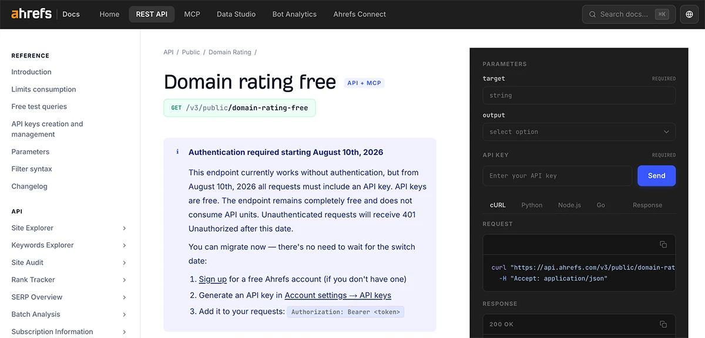The image size is (705, 338).
Task: Select the REST API nav item
Action: tap(152, 14)
